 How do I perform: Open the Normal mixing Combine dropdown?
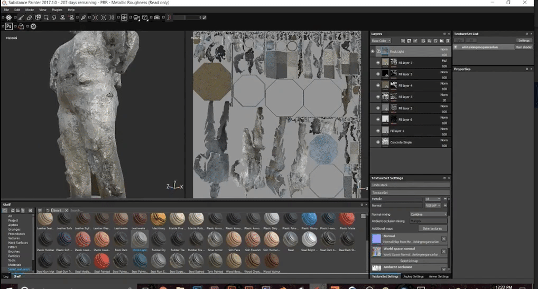pos(429,215)
